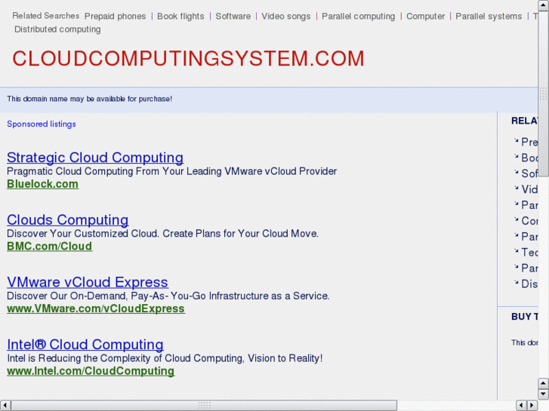Open the Distributed computing related search

click(x=57, y=29)
